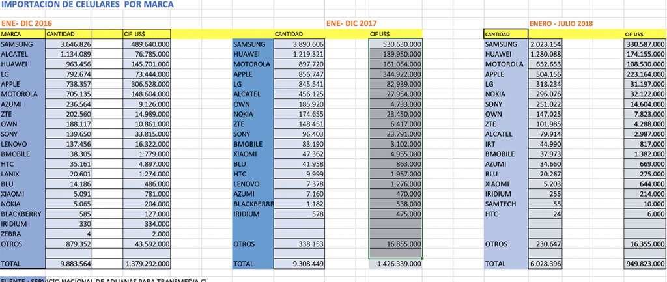Click the truncated BLACKBERRY cell in 2017 table
This screenshot has width=667, height=282.
(253, 204)
